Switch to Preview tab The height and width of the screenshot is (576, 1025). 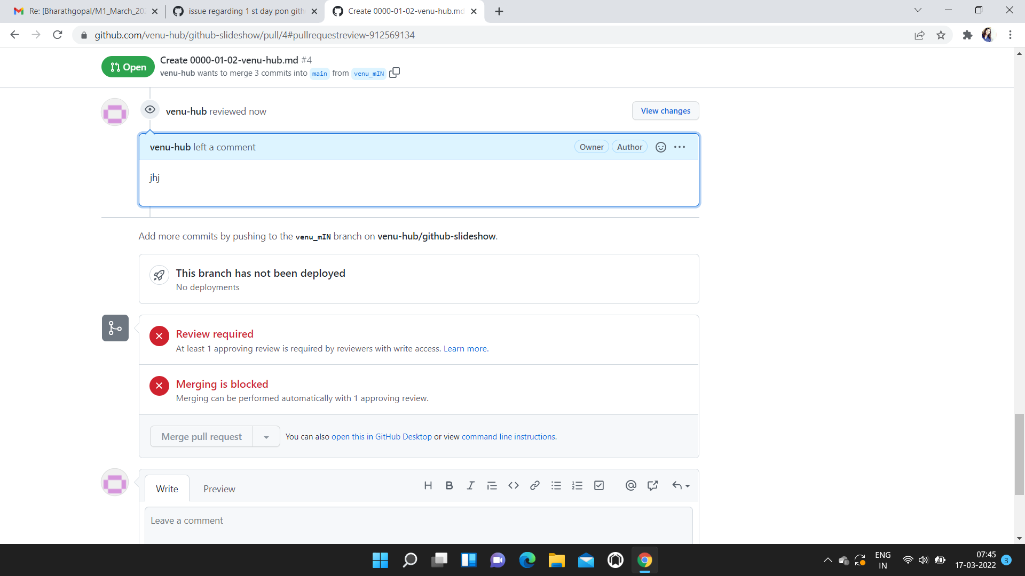[219, 489]
